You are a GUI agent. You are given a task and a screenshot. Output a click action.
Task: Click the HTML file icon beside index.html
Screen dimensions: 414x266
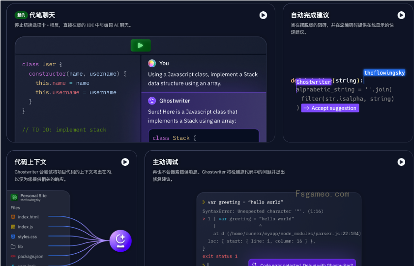[13, 217]
